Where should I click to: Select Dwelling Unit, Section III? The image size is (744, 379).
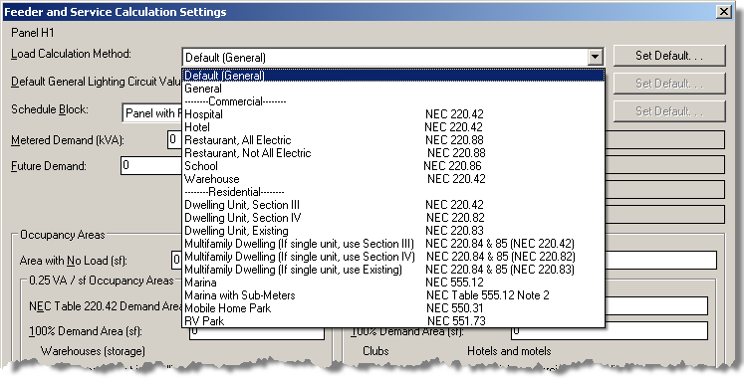[x=393, y=205]
